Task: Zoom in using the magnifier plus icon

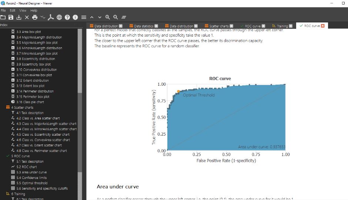Action: pos(108,17)
